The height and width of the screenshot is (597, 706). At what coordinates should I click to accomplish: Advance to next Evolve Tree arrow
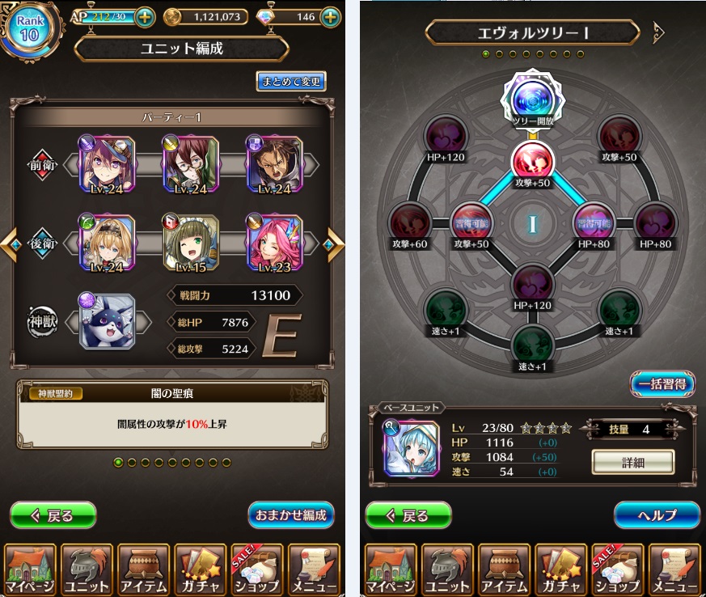(x=659, y=32)
